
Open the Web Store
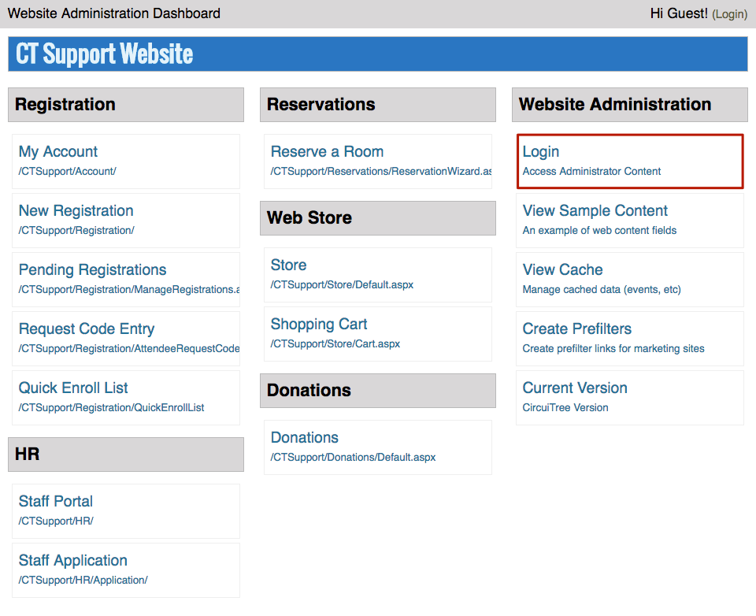tap(288, 265)
